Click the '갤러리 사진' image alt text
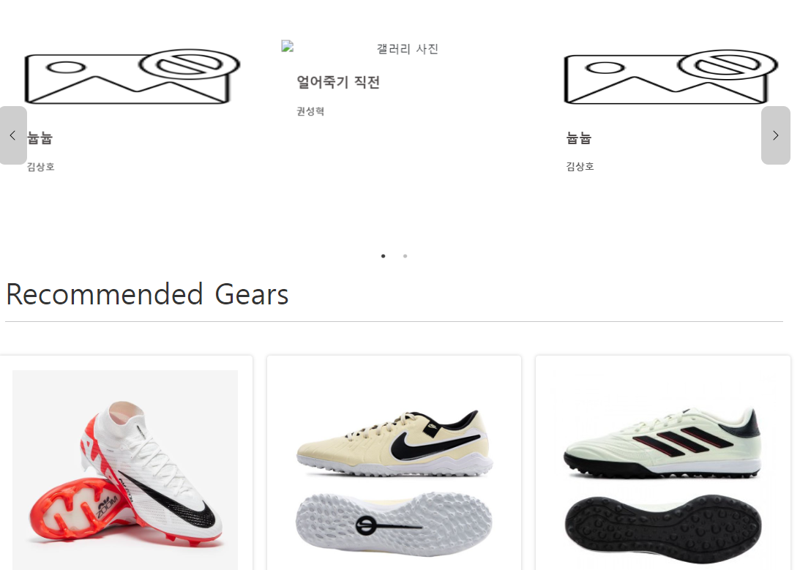 coord(407,49)
